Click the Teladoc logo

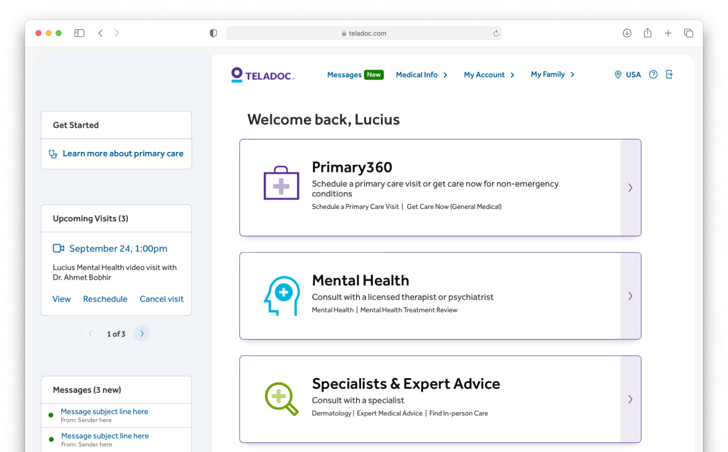coord(262,75)
